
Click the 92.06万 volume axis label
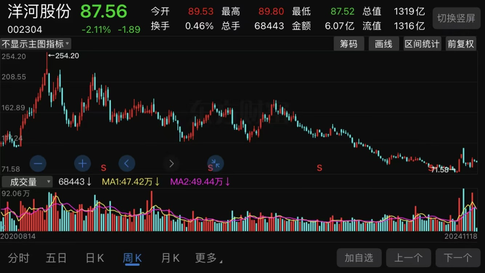[16, 194]
